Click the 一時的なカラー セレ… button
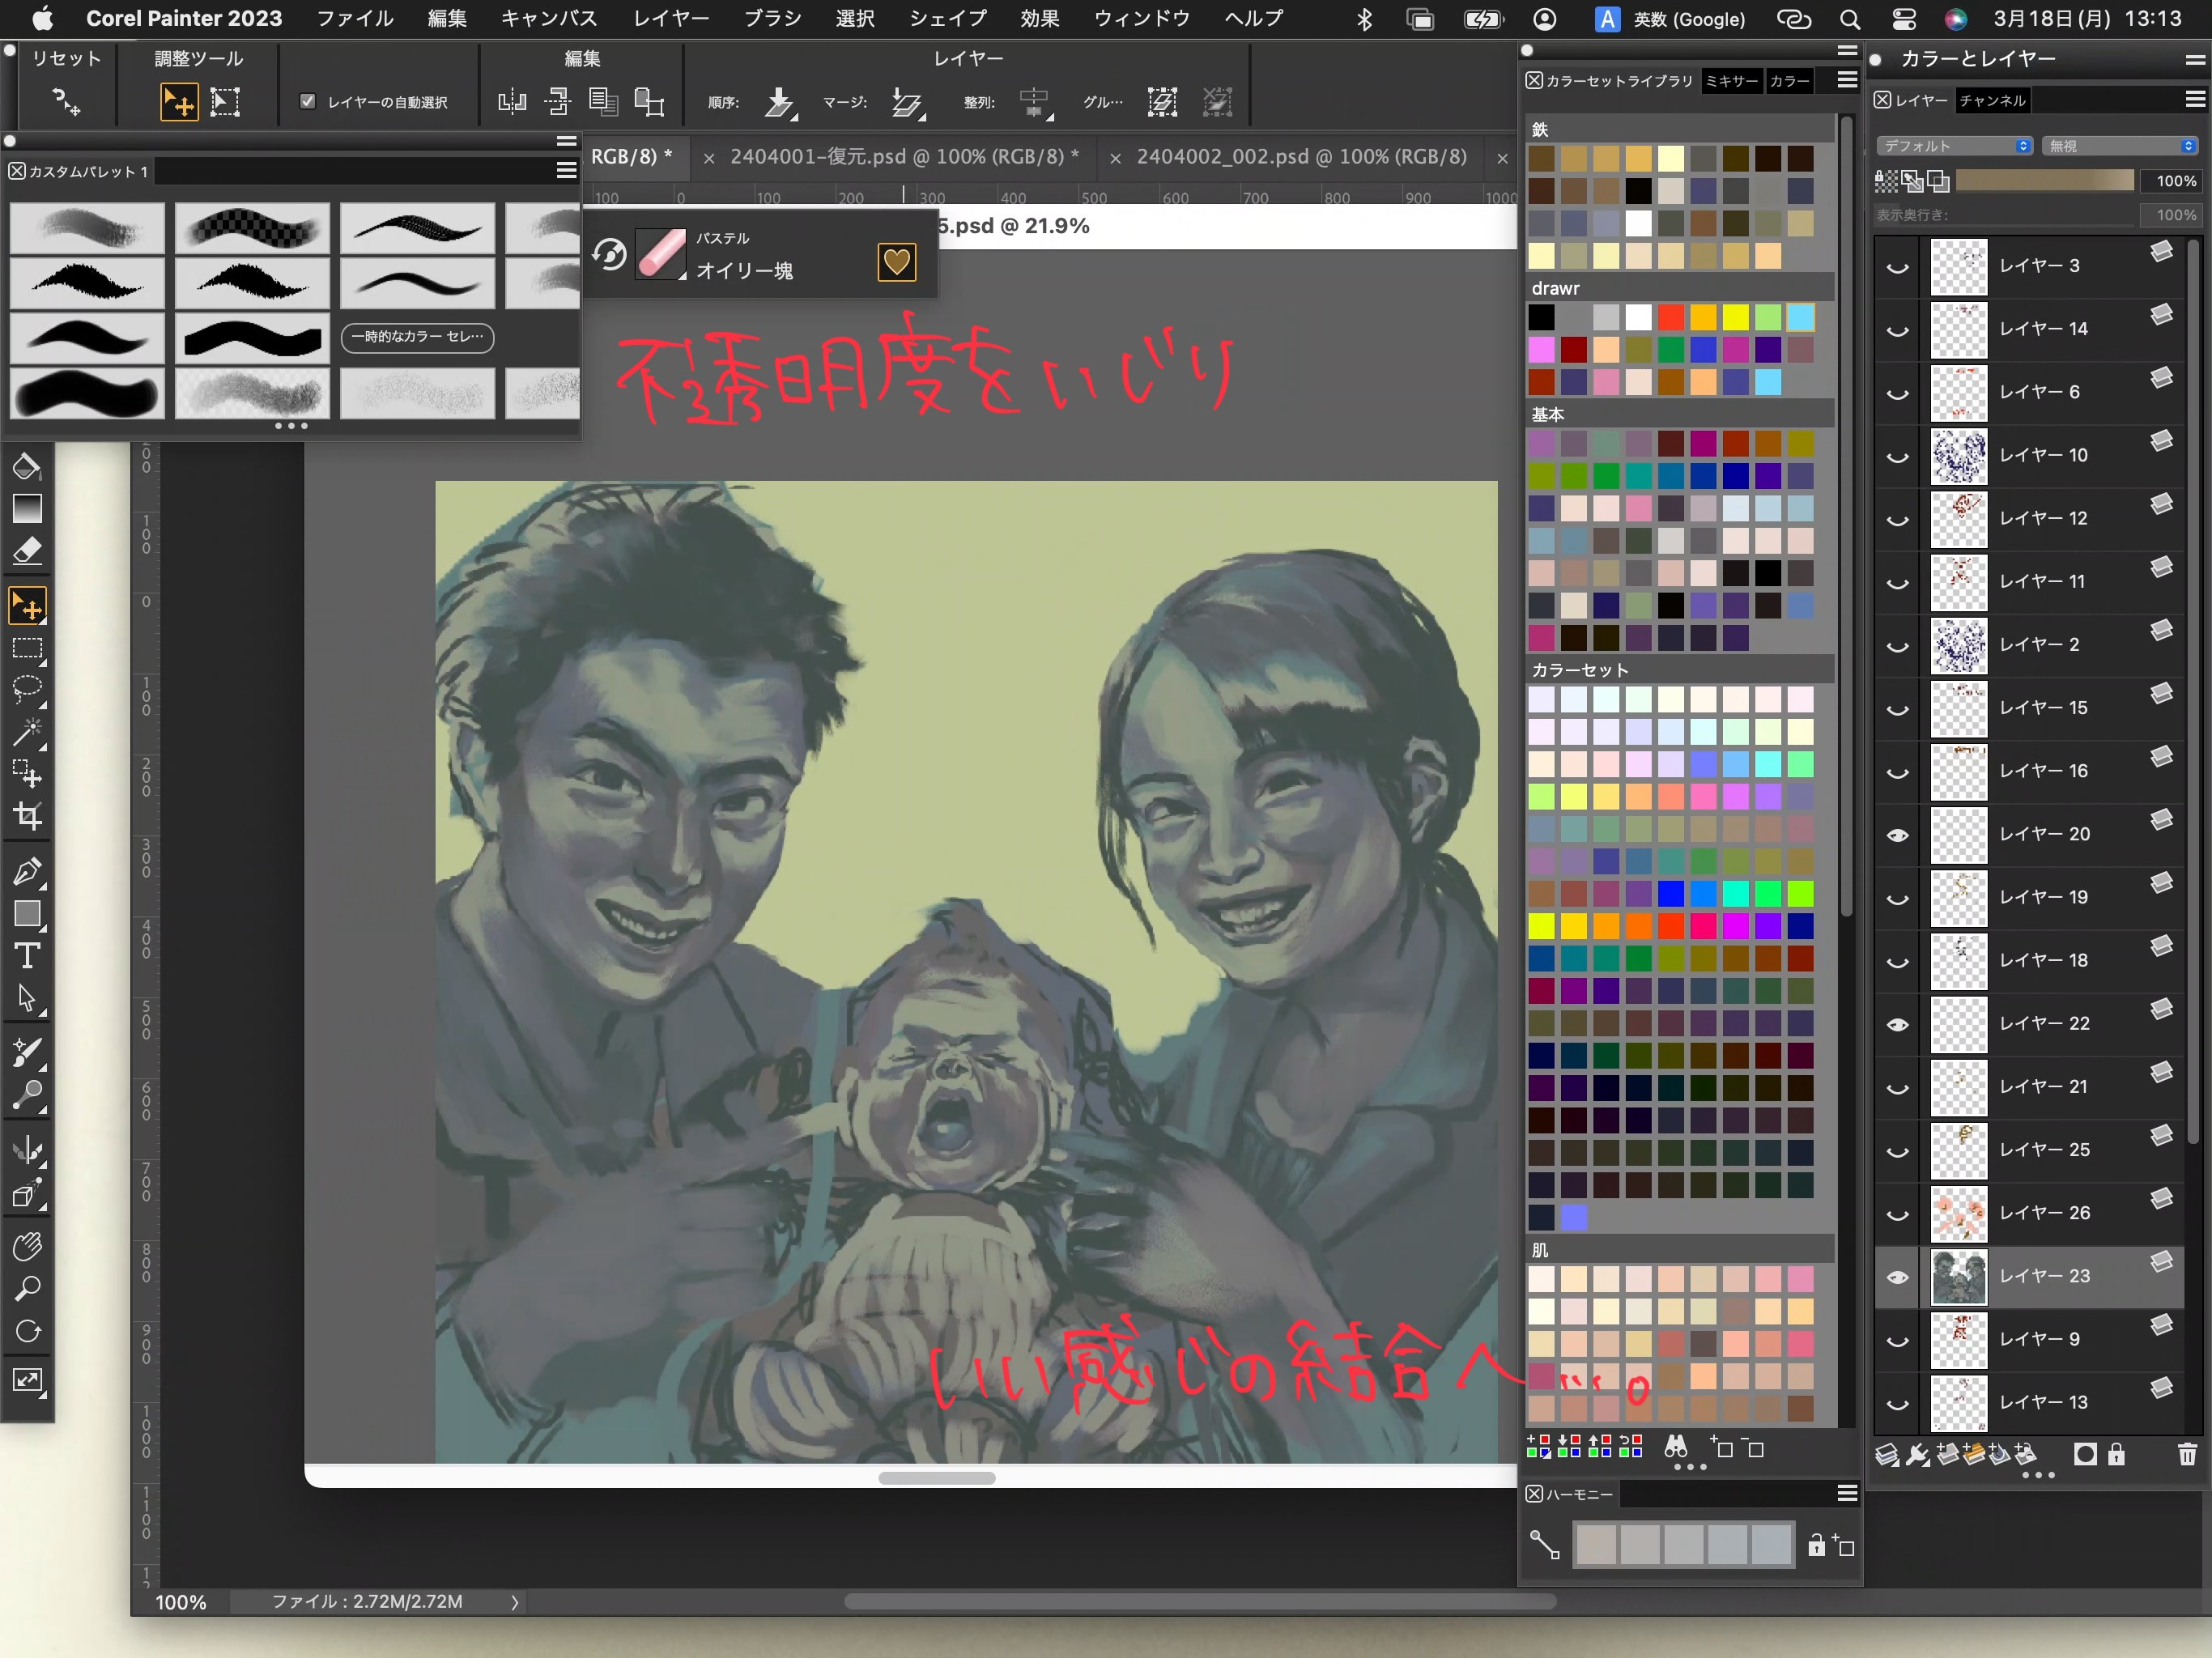Screen dimensions: 2212x1658 [x=417, y=337]
